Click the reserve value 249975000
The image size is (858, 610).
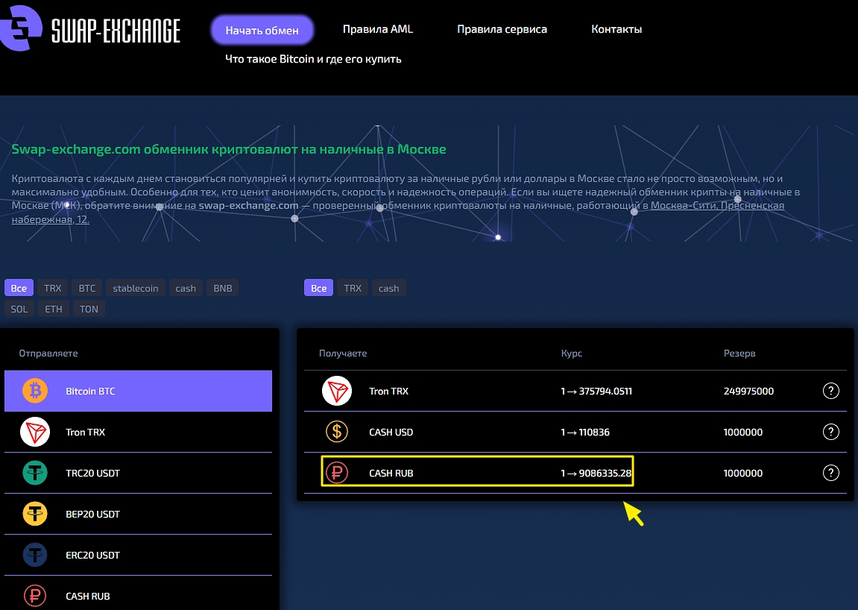point(748,391)
